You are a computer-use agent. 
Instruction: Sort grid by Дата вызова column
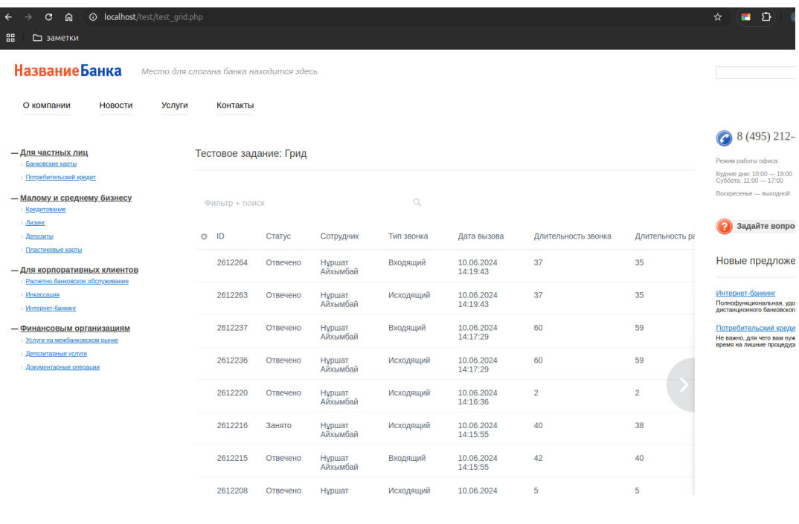(481, 236)
